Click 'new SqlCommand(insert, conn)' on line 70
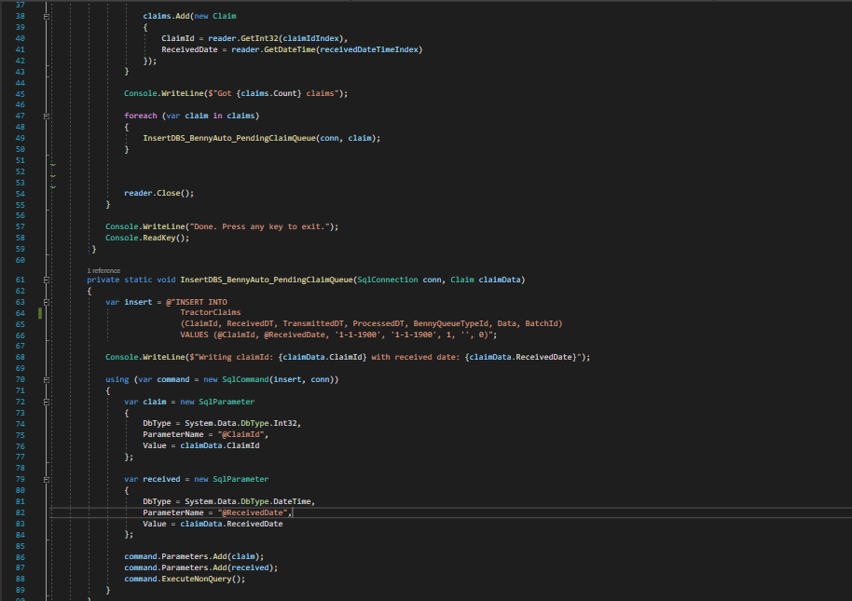This screenshot has height=601, width=852. coord(269,379)
